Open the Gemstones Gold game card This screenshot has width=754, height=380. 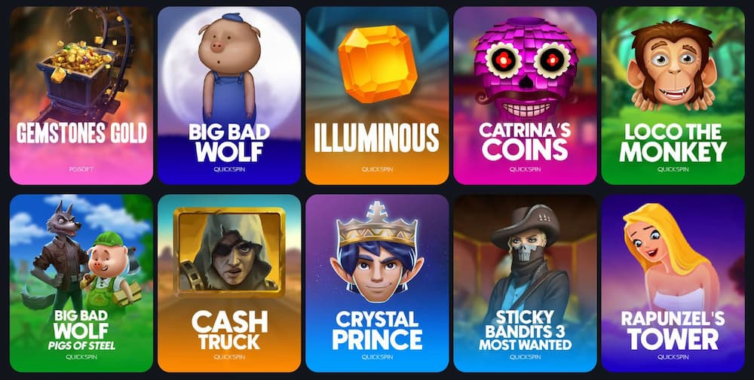[81, 96]
